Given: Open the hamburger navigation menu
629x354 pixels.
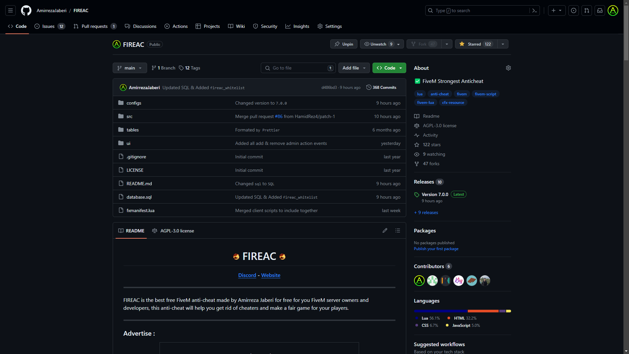Looking at the screenshot, I should [x=10, y=10].
